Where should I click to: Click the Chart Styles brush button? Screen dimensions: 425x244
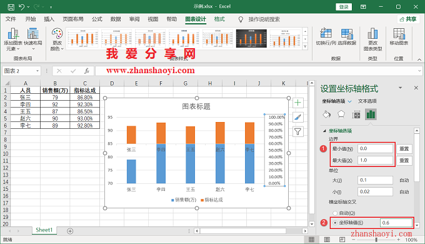(297, 117)
